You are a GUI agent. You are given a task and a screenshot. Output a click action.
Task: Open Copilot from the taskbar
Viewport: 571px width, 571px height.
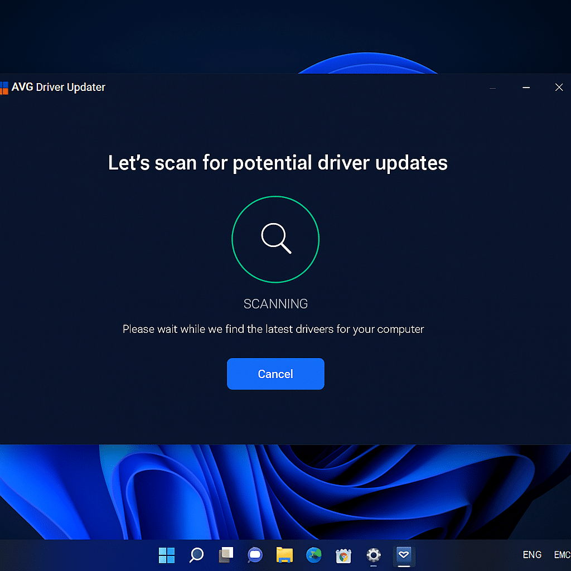pyautogui.click(x=255, y=555)
